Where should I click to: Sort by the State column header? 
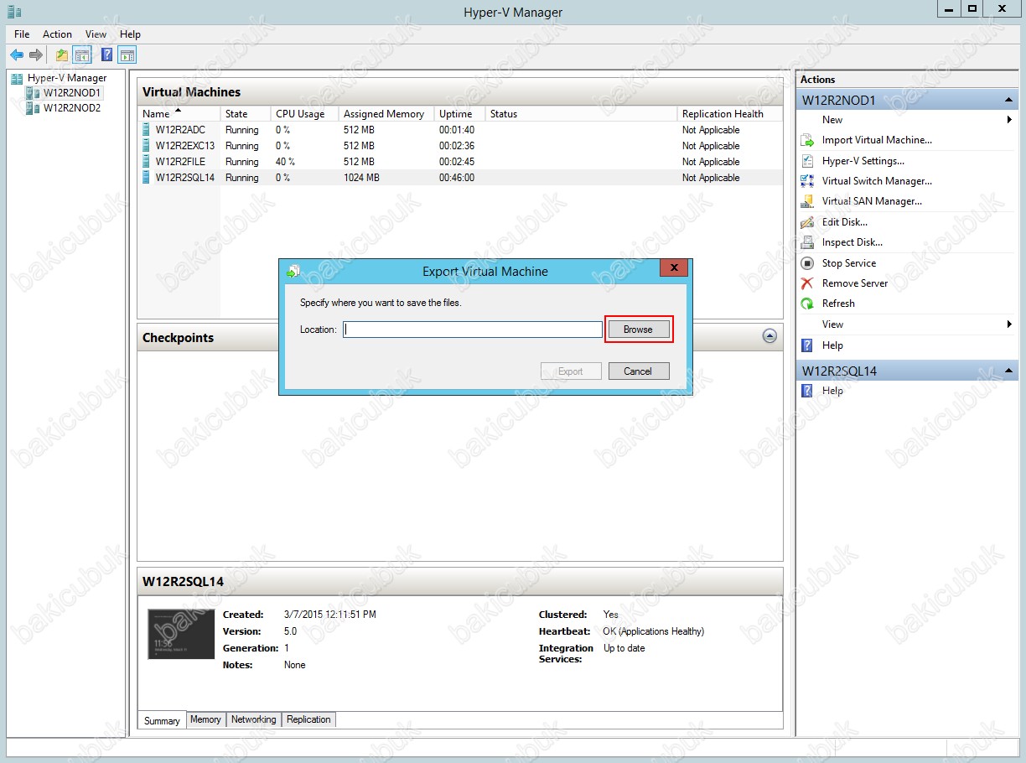(245, 114)
